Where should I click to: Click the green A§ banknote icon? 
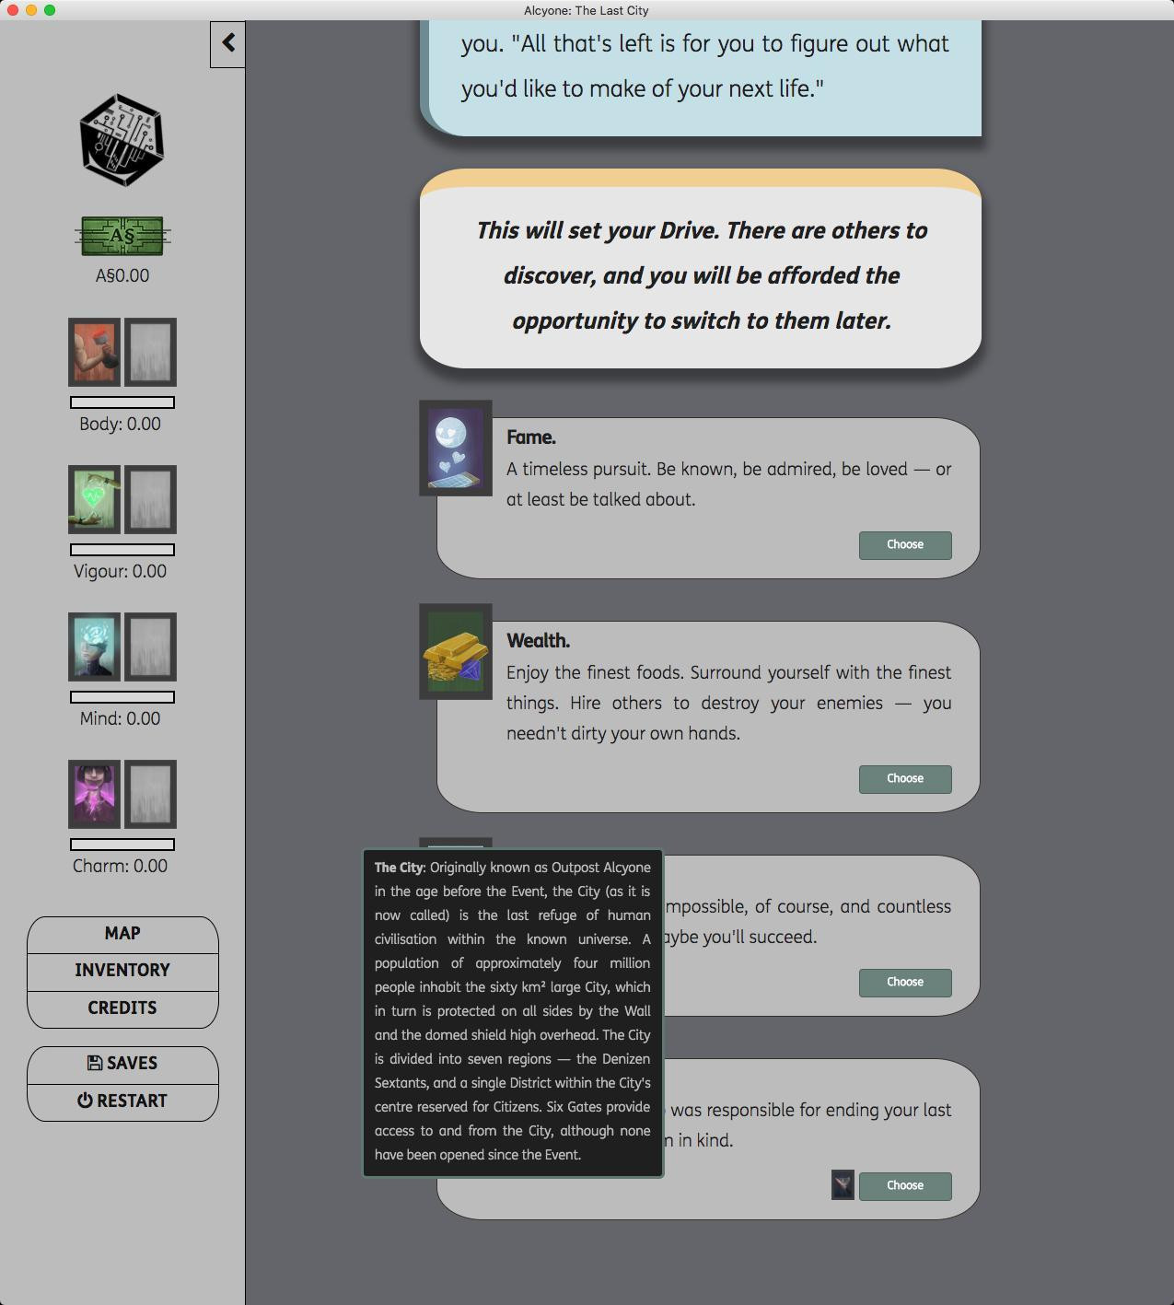(122, 237)
